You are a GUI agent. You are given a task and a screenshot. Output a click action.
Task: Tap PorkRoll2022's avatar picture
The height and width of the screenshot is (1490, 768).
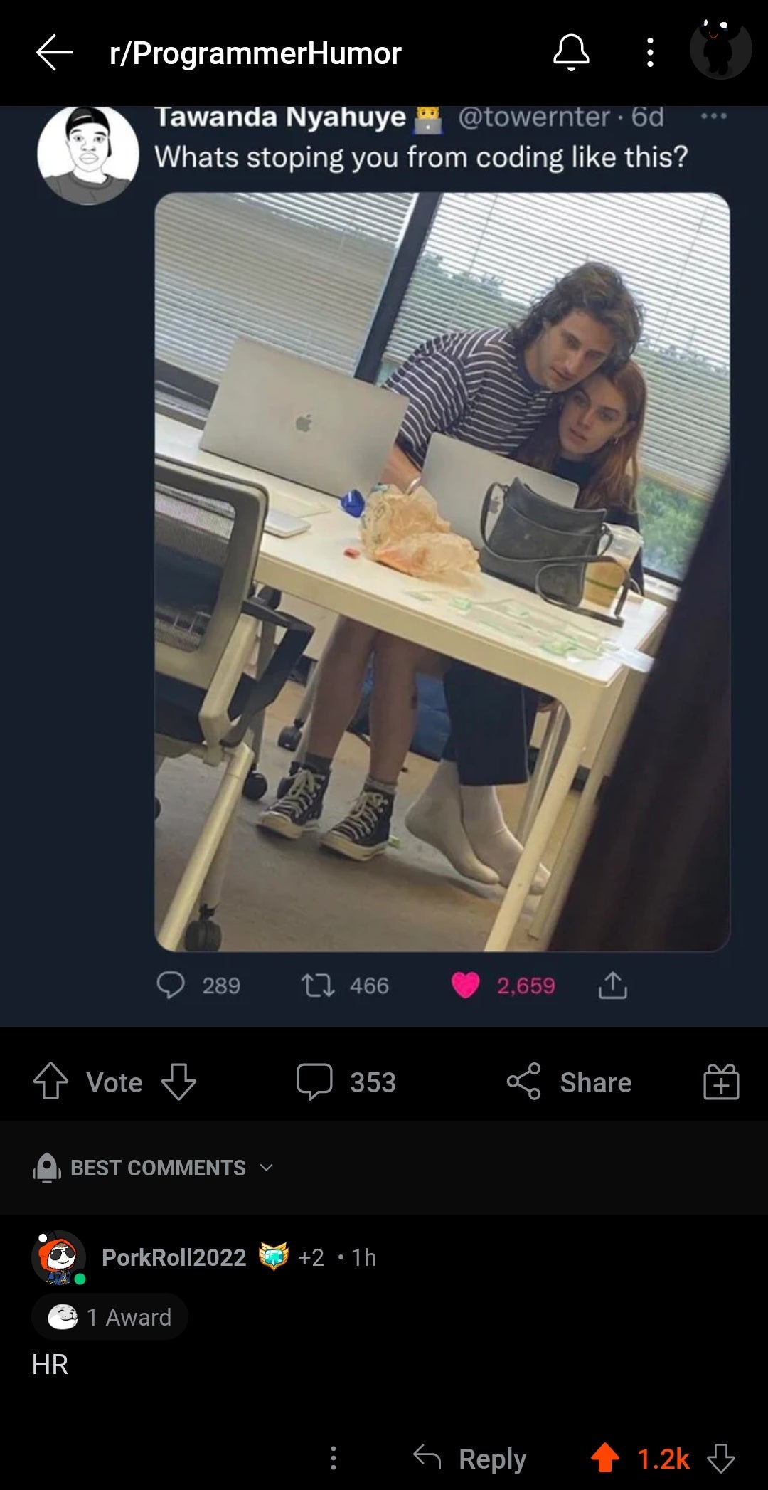[x=59, y=1257]
